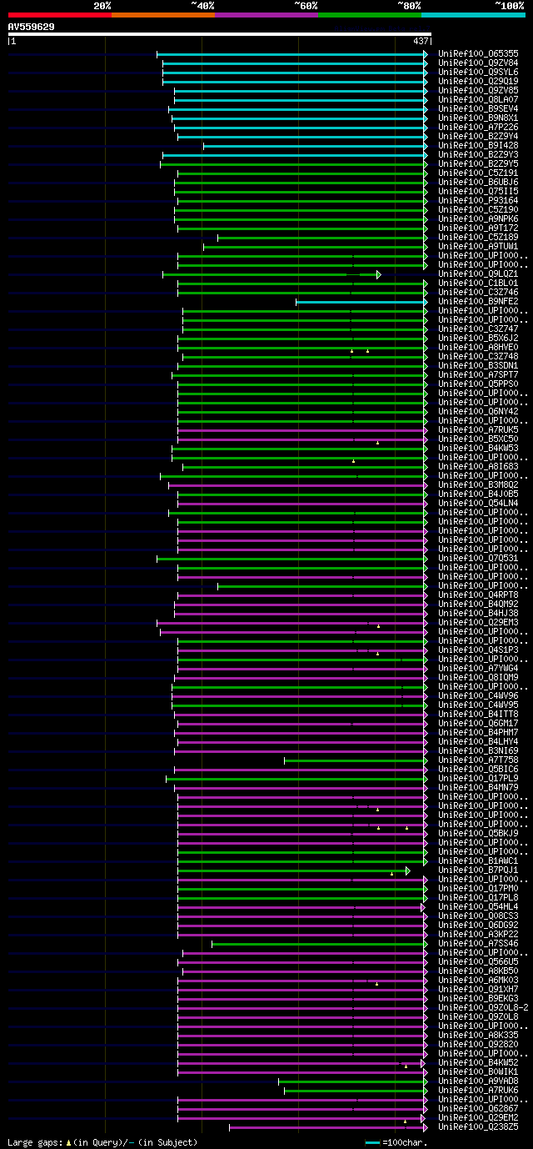Open hit UniRef100_Q8LA07
The width and height of the screenshot is (533, 1149).
[x=478, y=100]
